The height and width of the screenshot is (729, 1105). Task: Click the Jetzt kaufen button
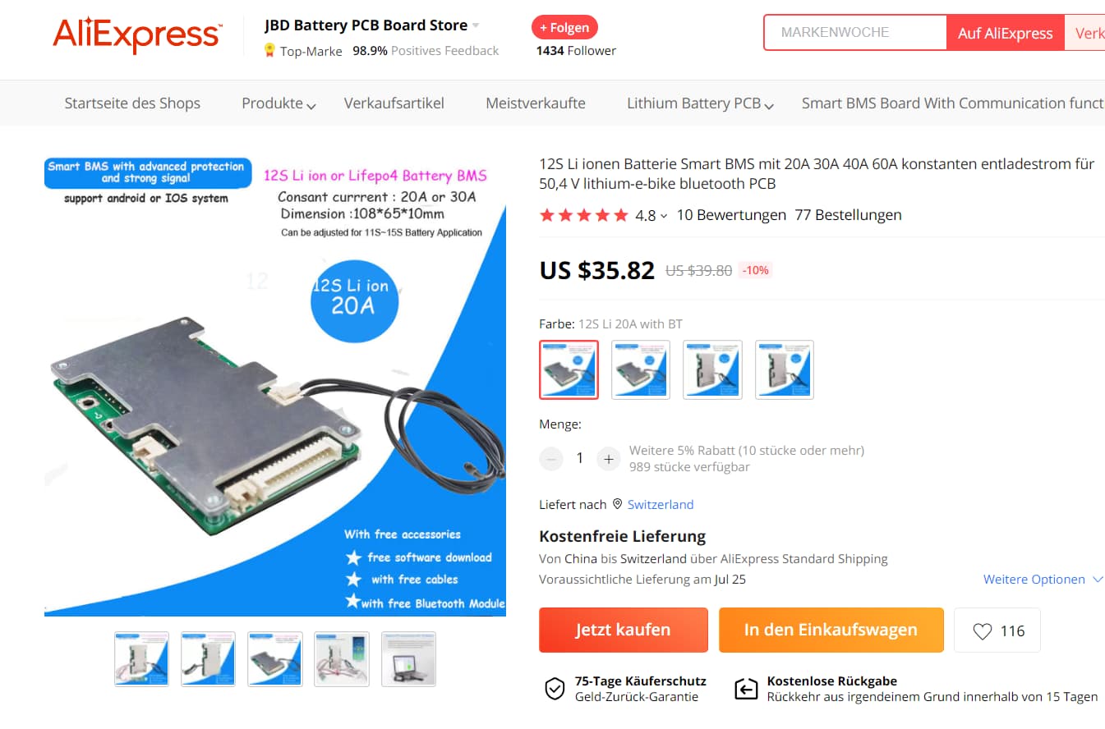624,630
